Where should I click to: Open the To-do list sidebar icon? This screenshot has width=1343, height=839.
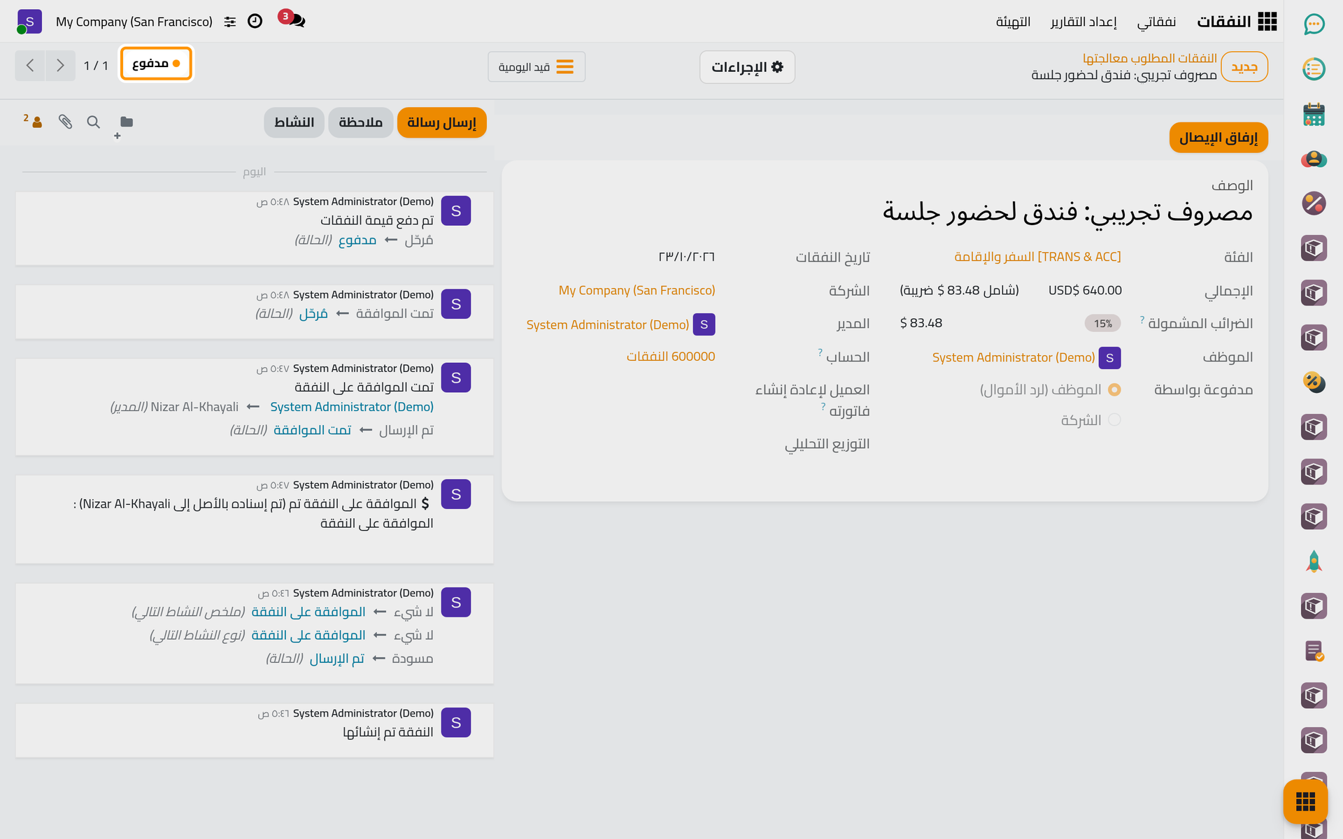1314,69
